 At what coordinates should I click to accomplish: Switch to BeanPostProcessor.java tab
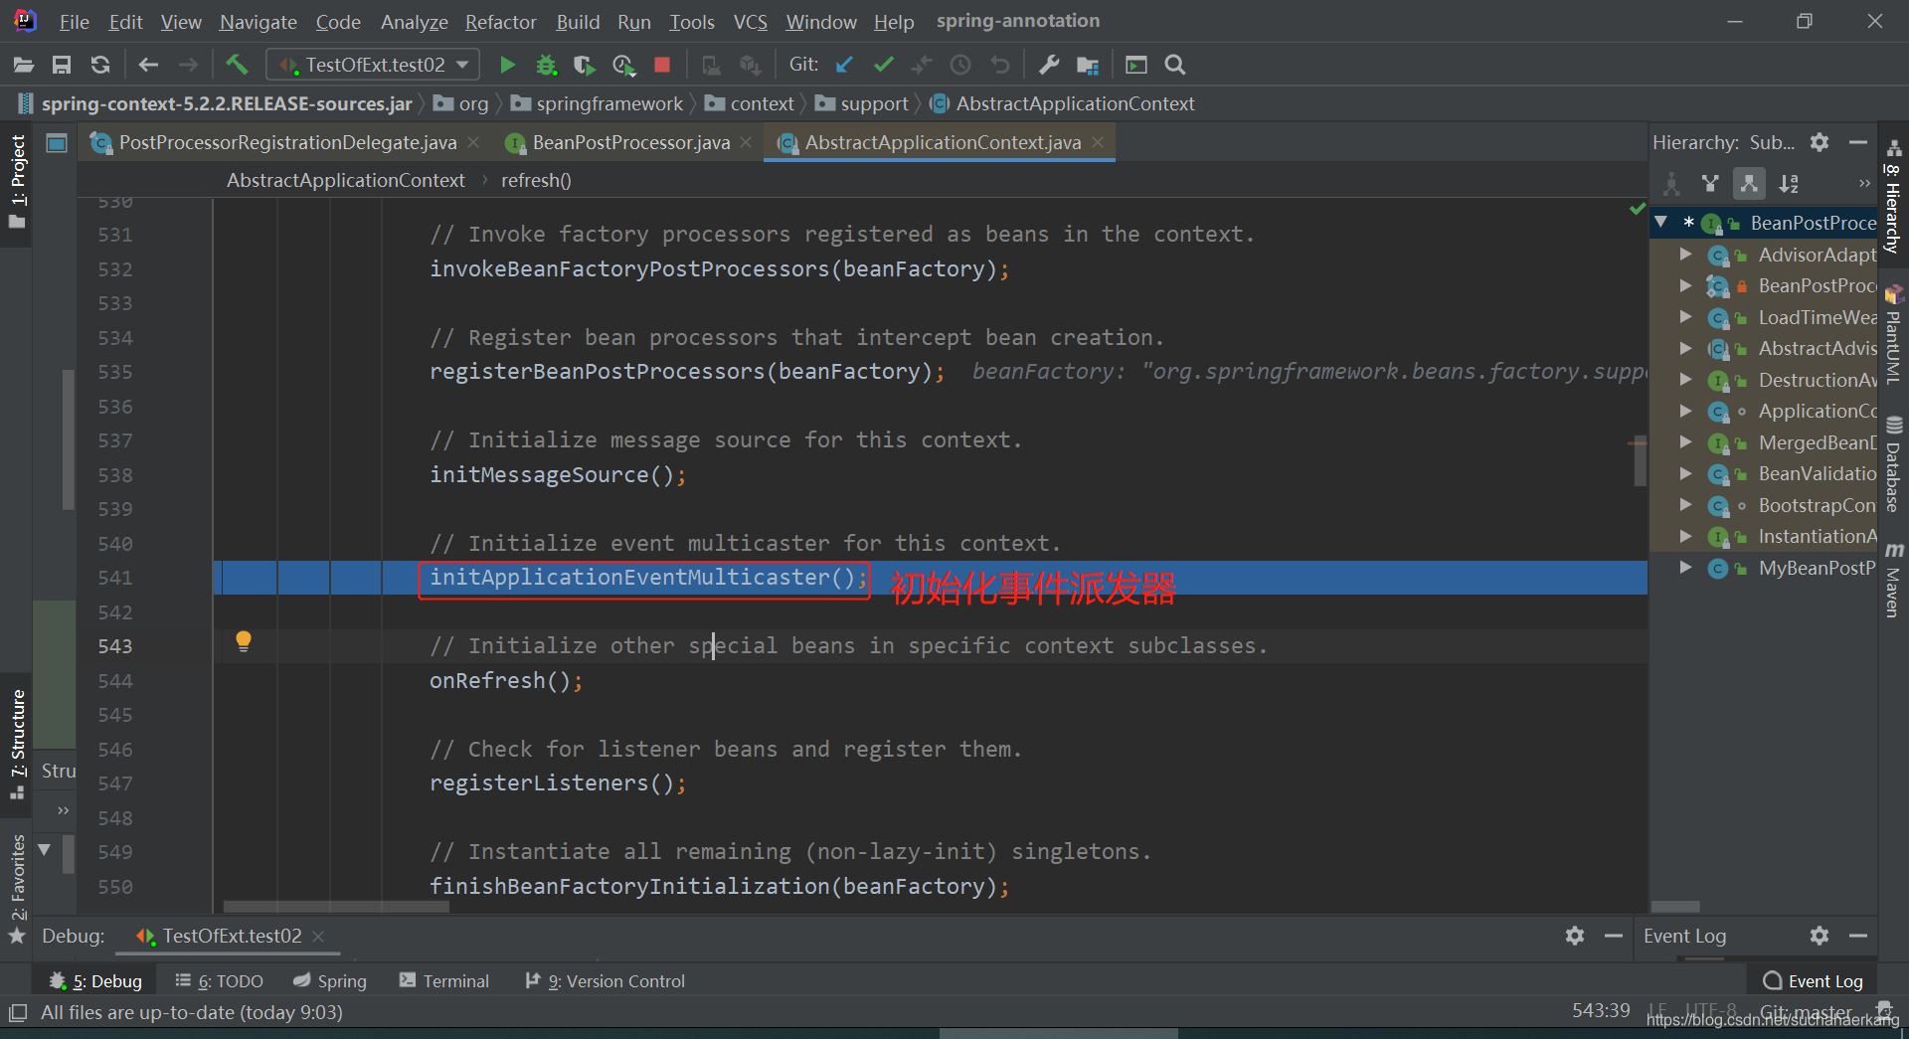630,142
